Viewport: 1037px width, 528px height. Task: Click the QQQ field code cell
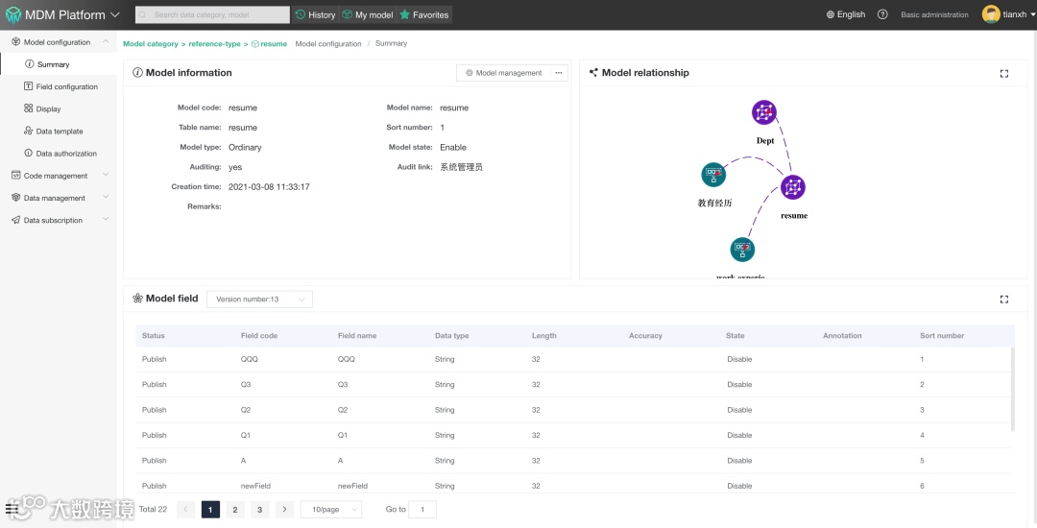[x=250, y=359]
